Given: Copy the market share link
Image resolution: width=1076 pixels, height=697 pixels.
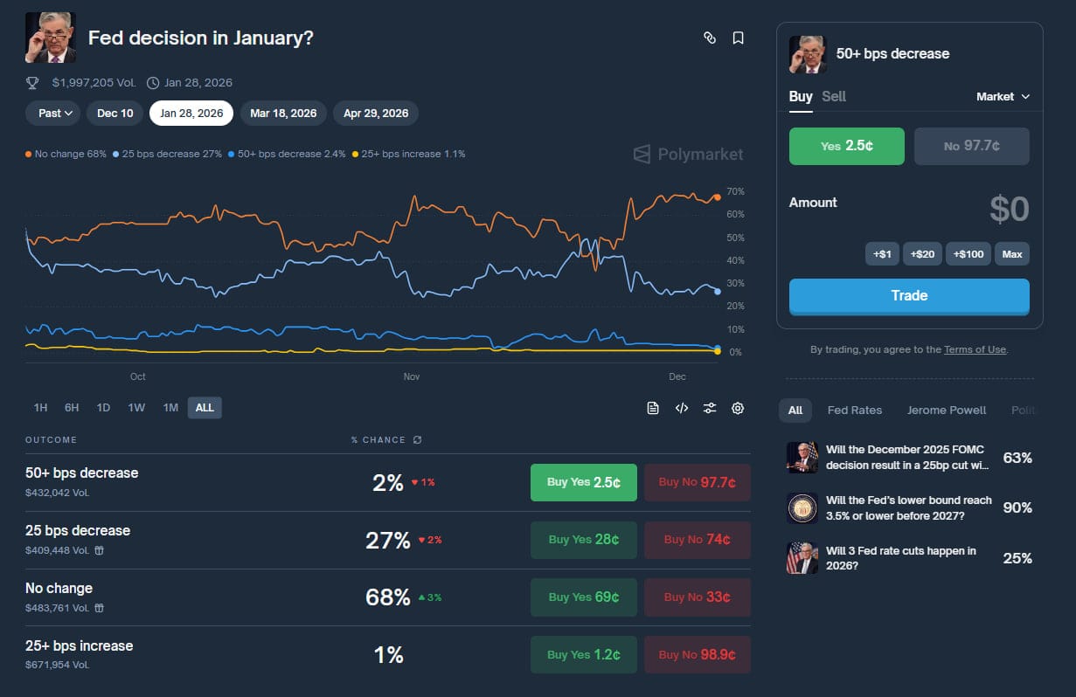Looking at the screenshot, I should click(x=710, y=38).
